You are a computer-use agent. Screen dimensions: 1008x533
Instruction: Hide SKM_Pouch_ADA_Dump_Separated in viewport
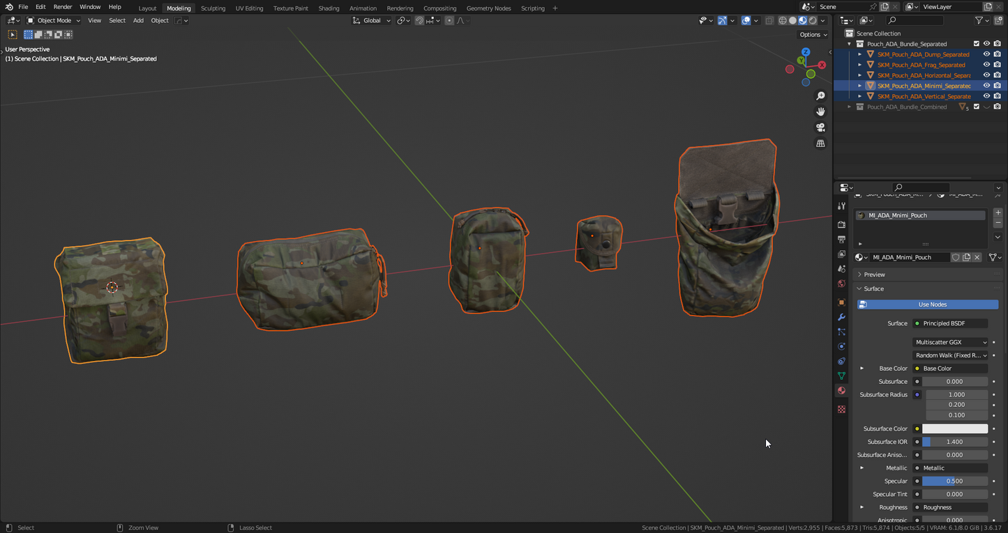click(x=986, y=54)
